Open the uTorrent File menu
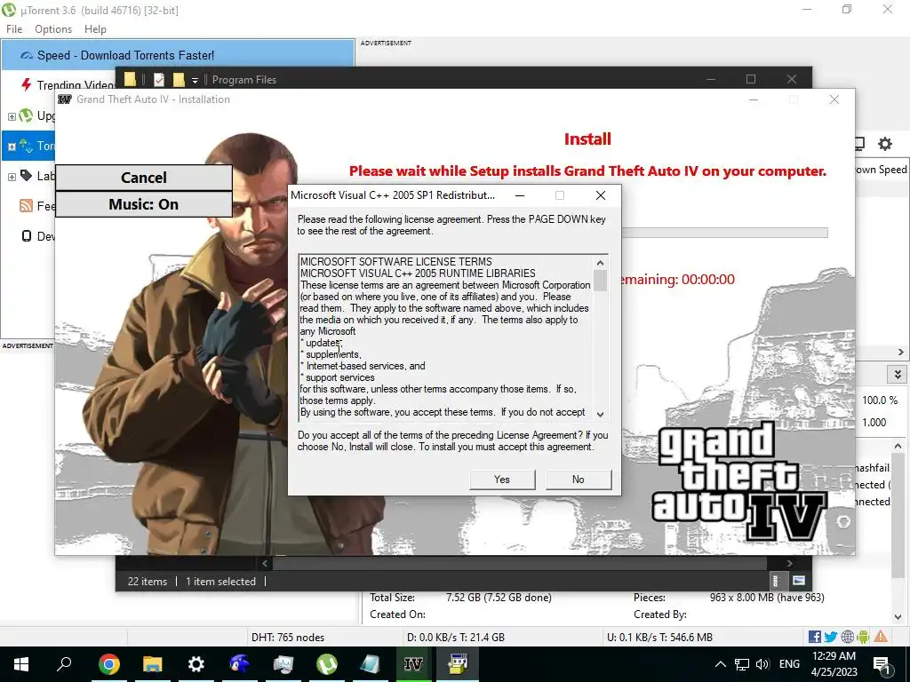 pyautogui.click(x=14, y=29)
